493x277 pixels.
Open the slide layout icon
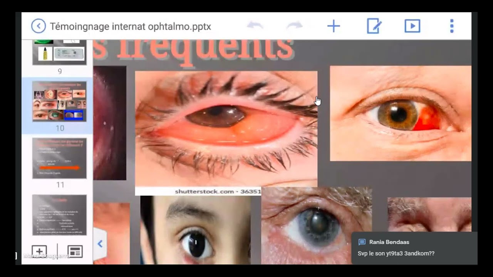[x=75, y=252]
